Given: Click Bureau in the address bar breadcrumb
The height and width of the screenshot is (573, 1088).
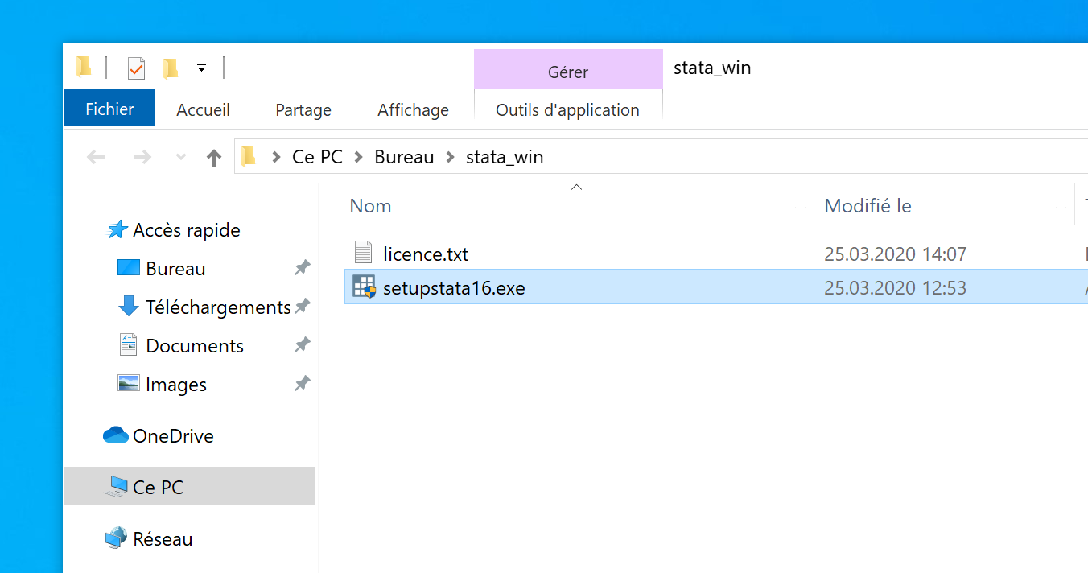Looking at the screenshot, I should pos(404,157).
